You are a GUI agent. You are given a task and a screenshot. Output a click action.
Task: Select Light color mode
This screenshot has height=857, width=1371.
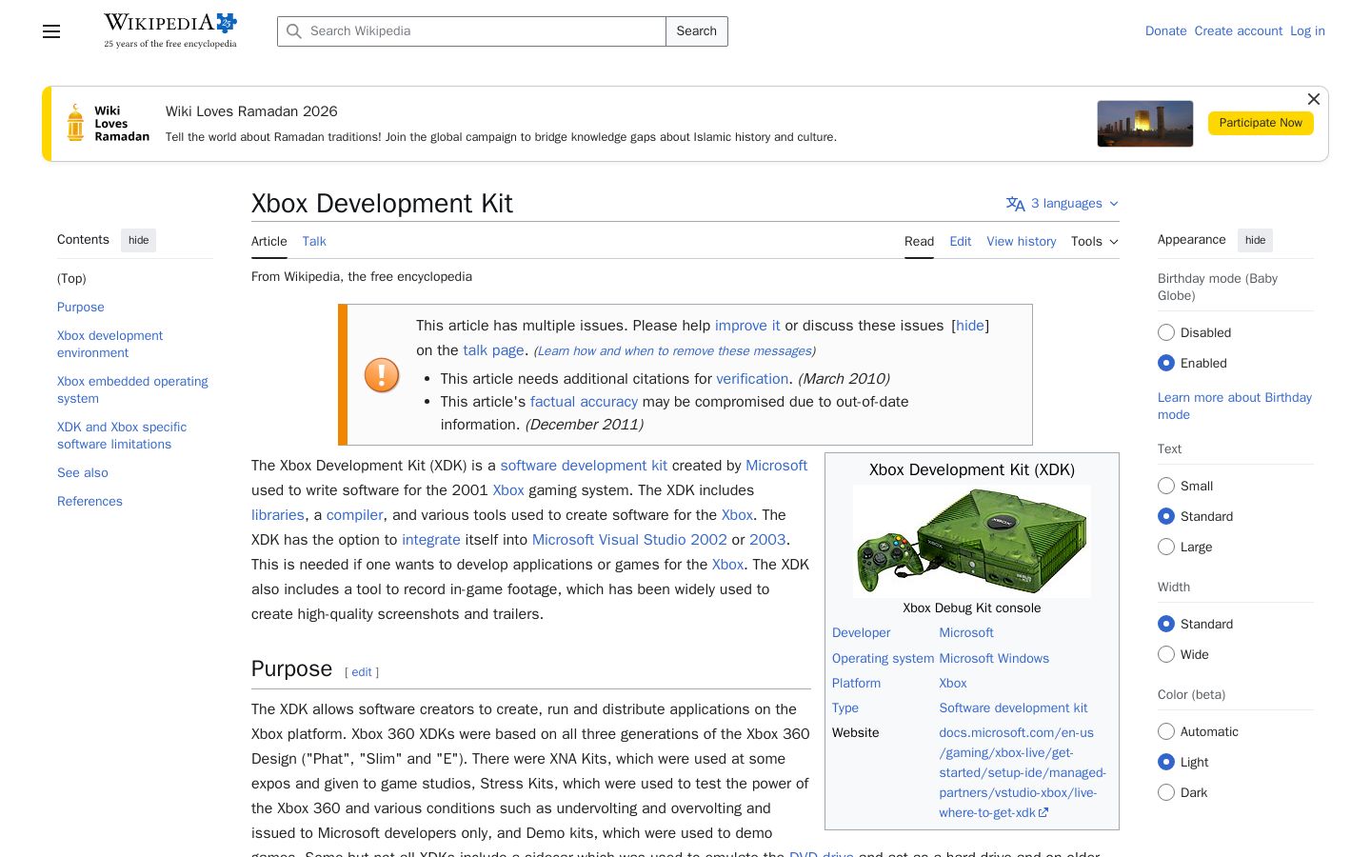tap(1166, 762)
